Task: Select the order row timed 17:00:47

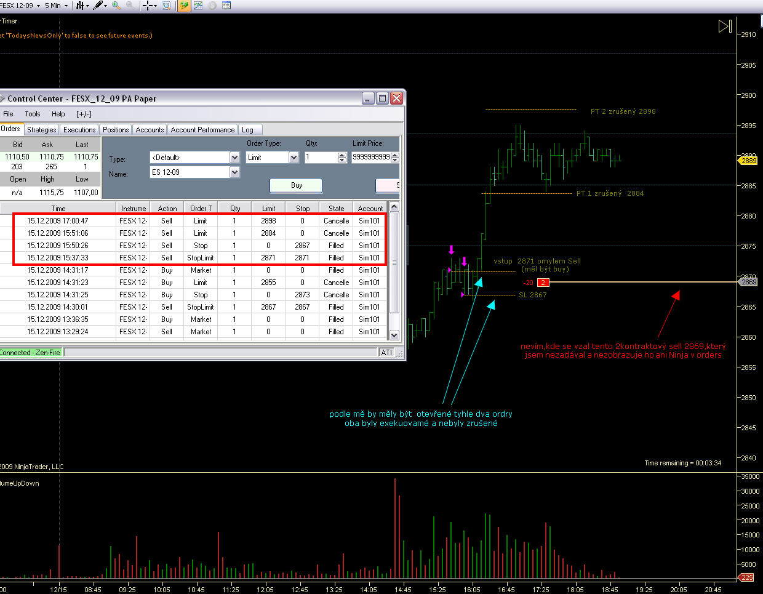Action: point(194,221)
